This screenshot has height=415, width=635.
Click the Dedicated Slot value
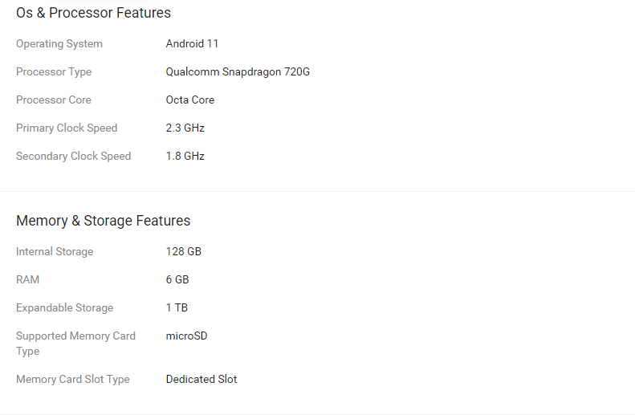(201, 380)
